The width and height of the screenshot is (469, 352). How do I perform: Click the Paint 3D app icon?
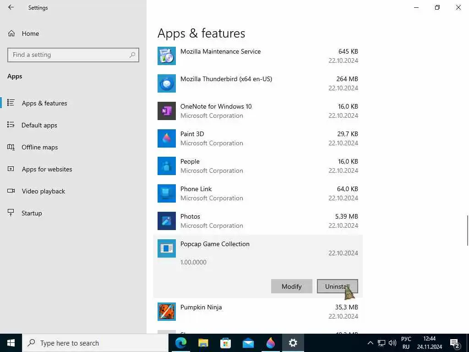pyautogui.click(x=167, y=138)
